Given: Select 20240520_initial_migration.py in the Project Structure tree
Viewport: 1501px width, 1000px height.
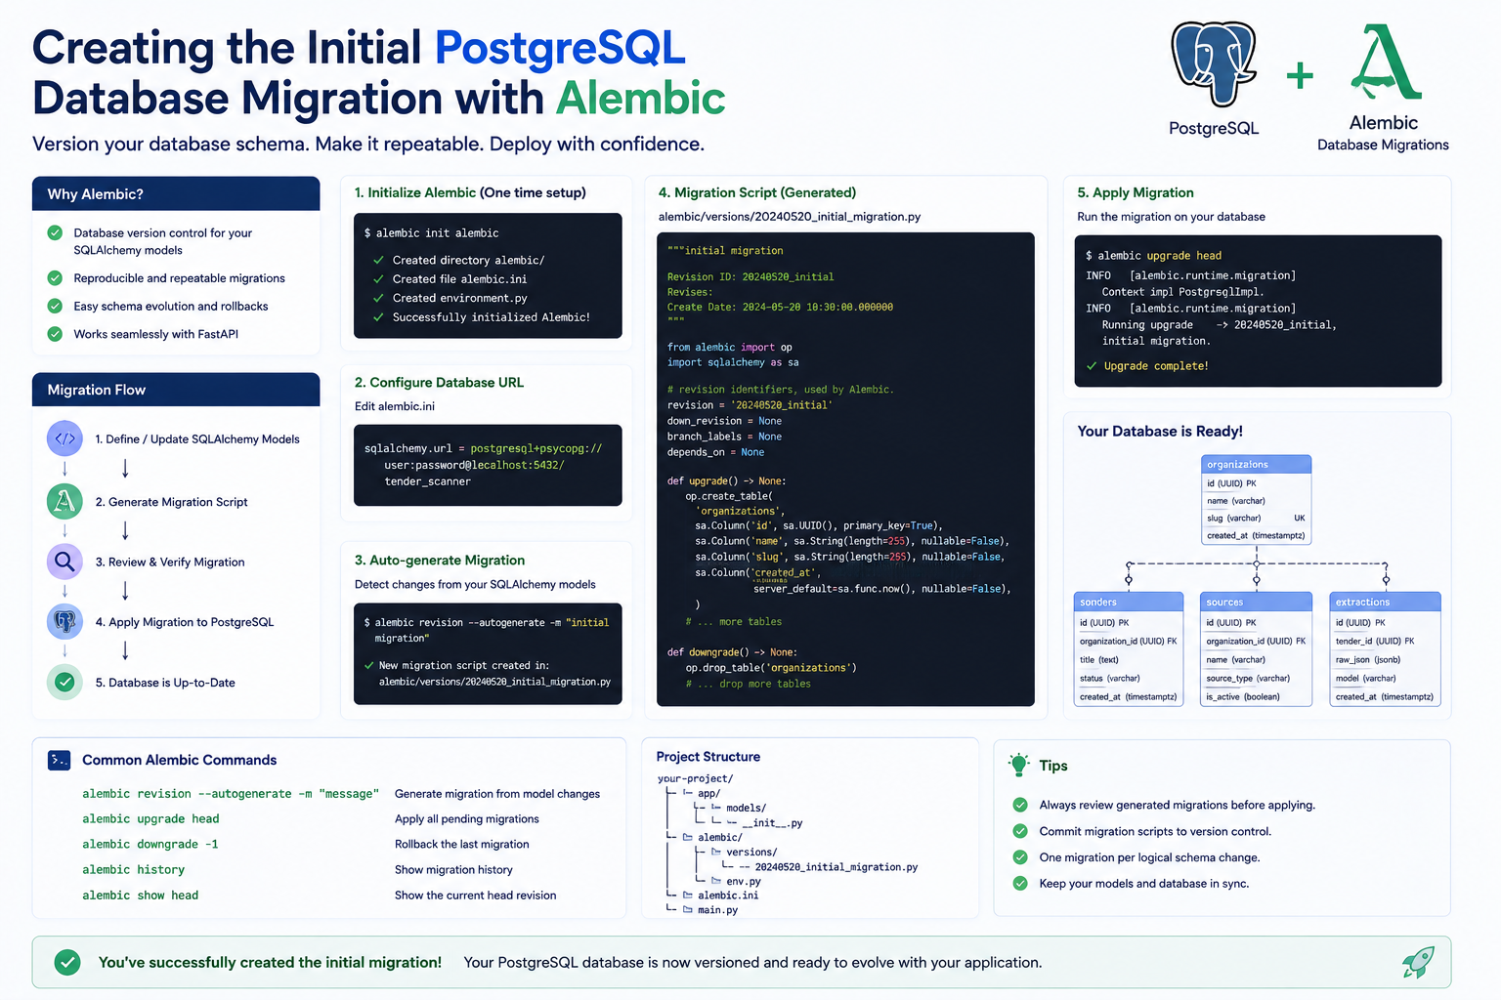Looking at the screenshot, I should tap(836, 867).
